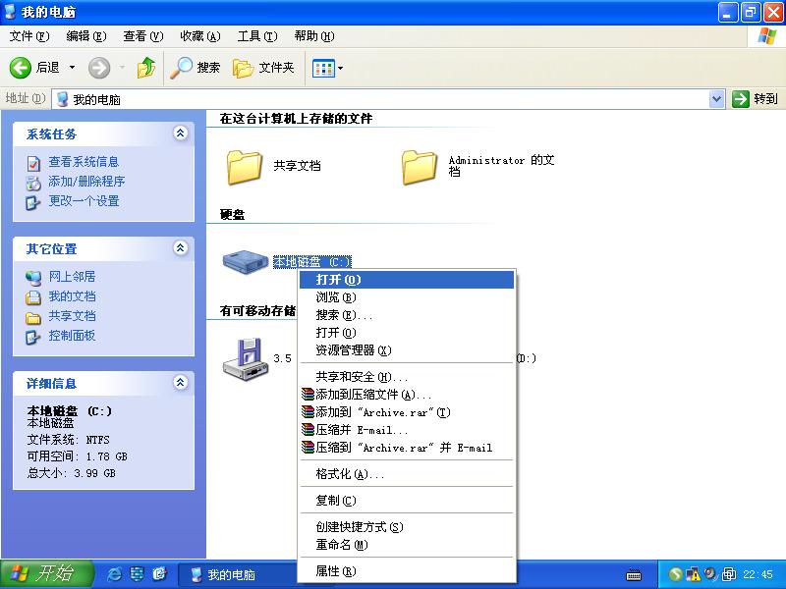Viewport: 786px width, 589px height.
Task: Open the 文件(F) menu
Action: pos(29,36)
